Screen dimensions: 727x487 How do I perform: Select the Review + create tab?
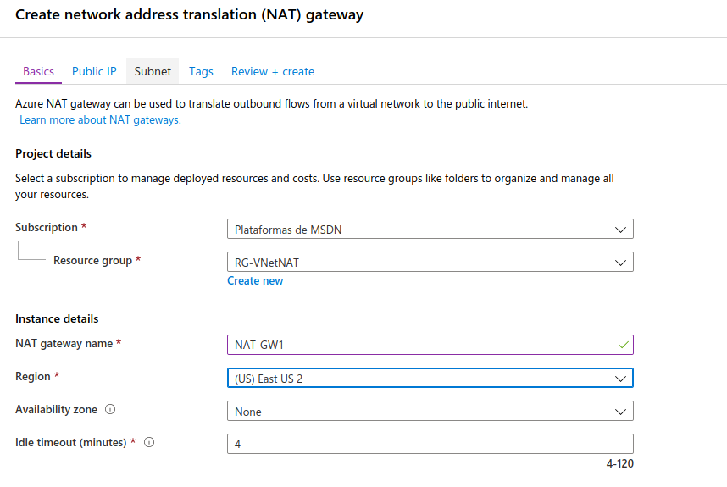pyautogui.click(x=273, y=72)
